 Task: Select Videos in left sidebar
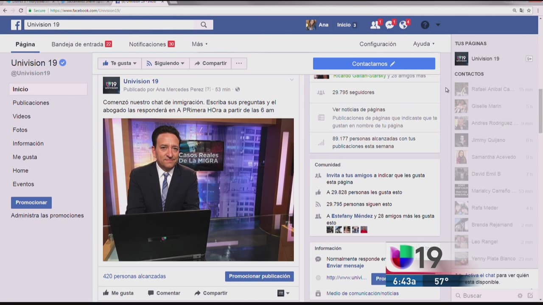(x=22, y=116)
